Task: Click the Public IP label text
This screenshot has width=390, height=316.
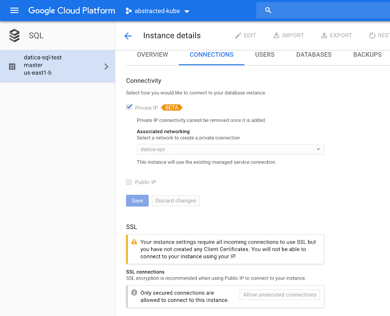Action: click(x=145, y=182)
